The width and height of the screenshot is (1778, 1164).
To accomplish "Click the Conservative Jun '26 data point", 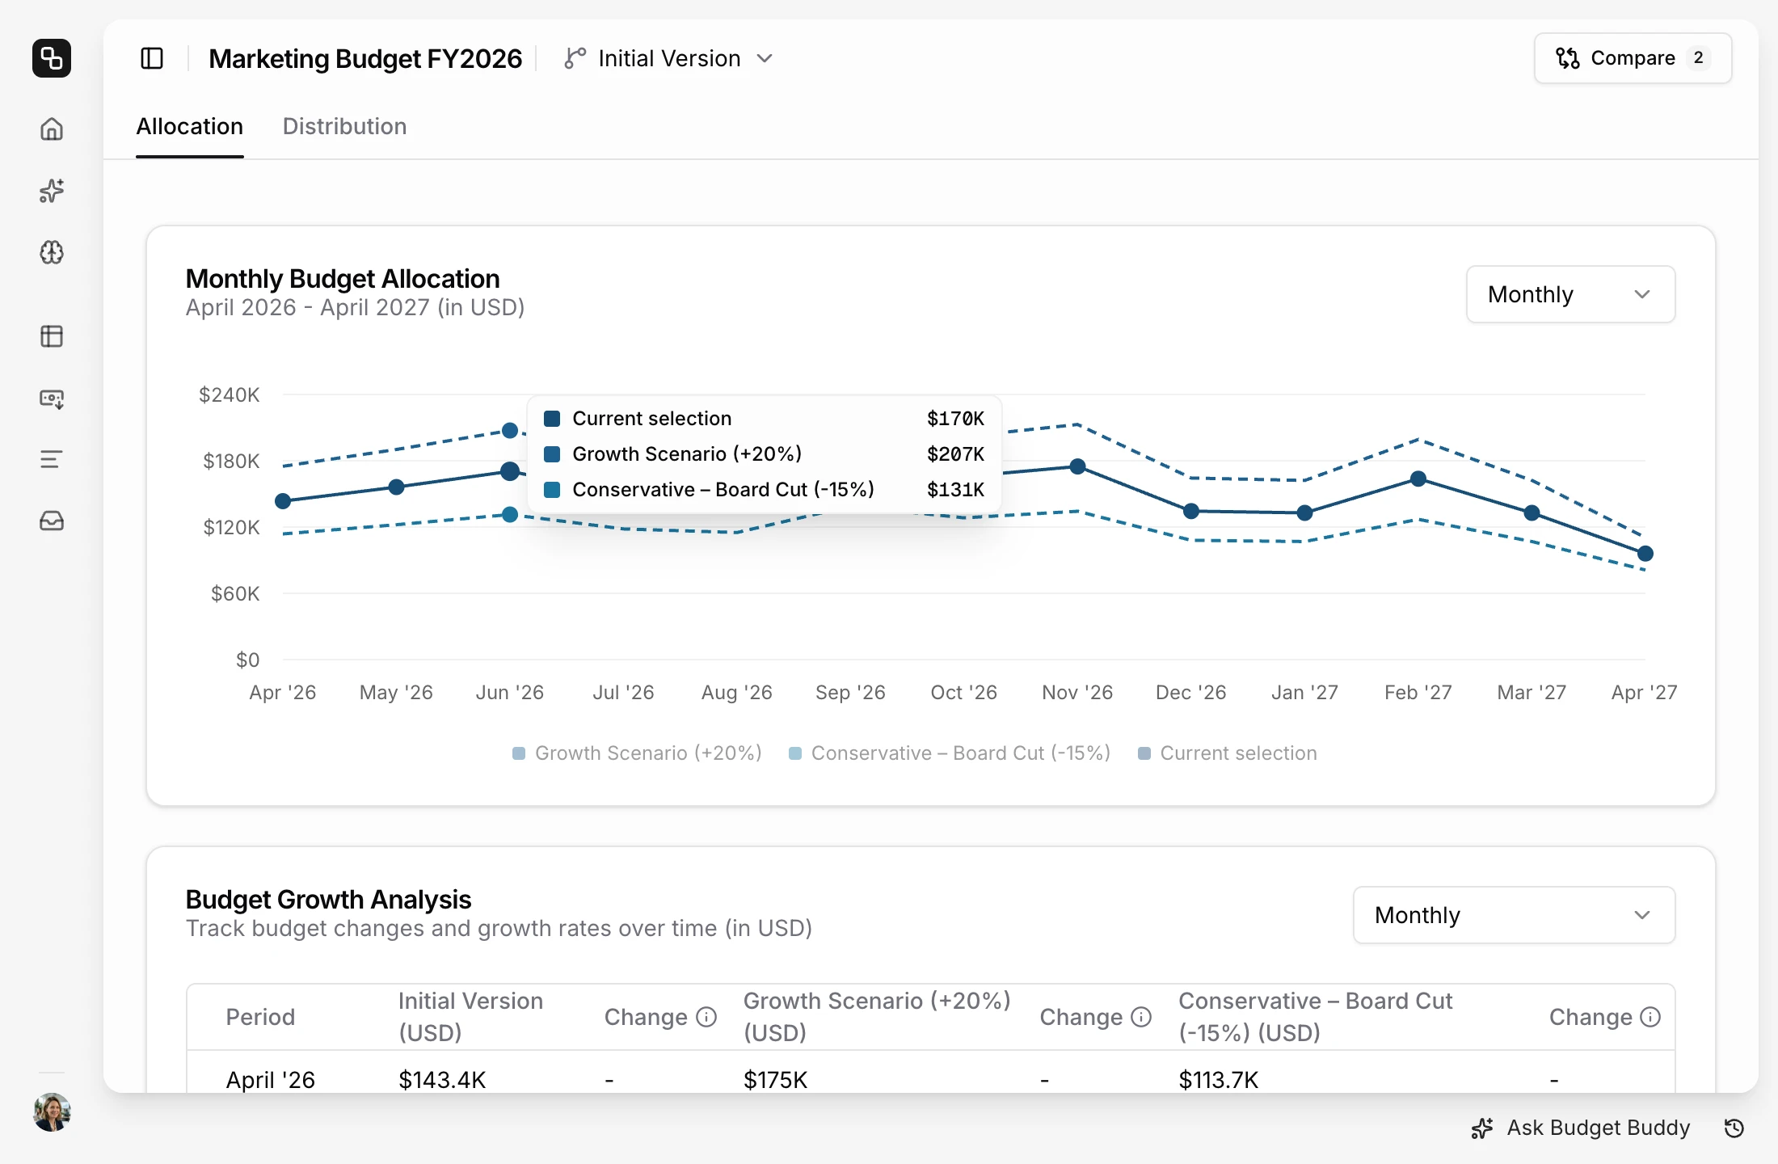I will [x=510, y=515].
